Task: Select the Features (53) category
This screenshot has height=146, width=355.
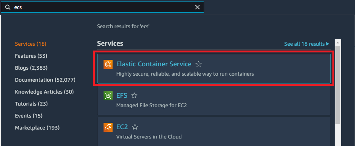Action: (31, 56)
